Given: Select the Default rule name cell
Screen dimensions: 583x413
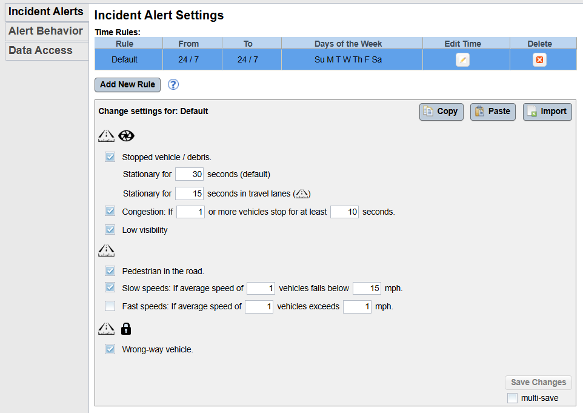Looking at the screenshot, I should [x=128, y=59].
